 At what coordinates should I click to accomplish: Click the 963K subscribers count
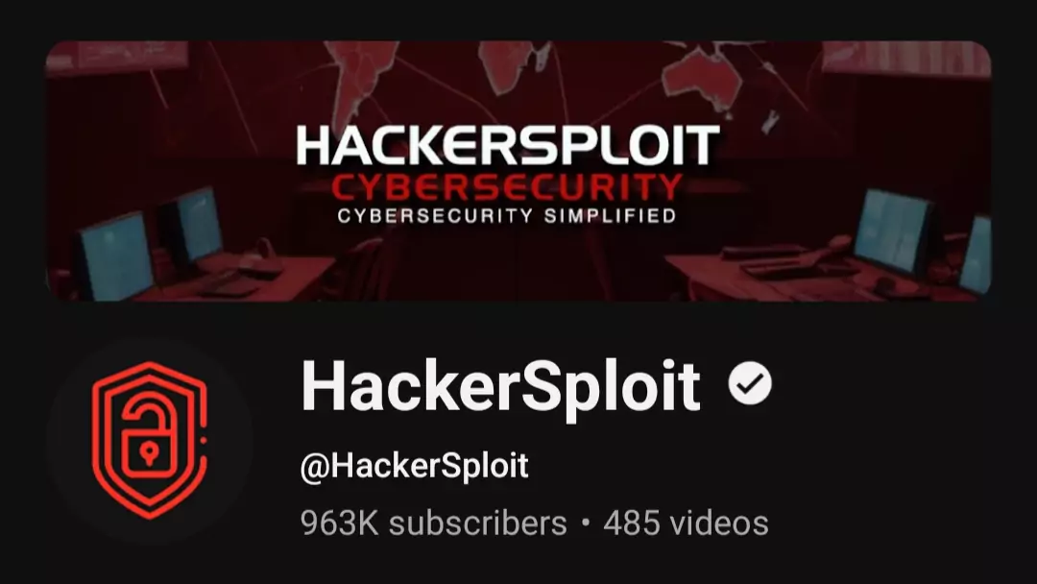(x=434, y=523)
